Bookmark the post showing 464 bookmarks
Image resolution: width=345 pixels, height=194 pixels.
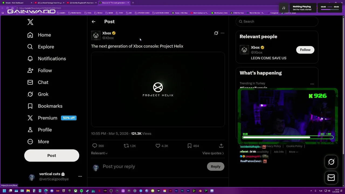pyautogui.click(x=193, y=146)
